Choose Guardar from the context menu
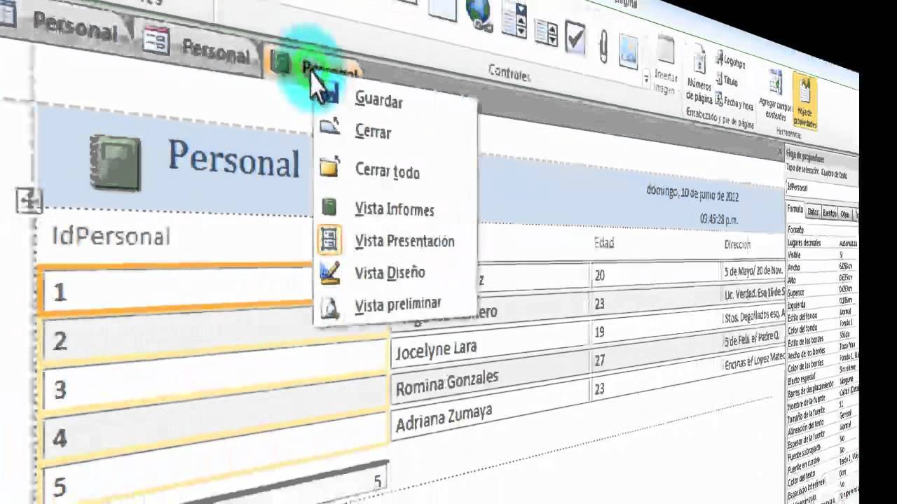This screenshot has width=897, height=504. (x=378, y=101)
